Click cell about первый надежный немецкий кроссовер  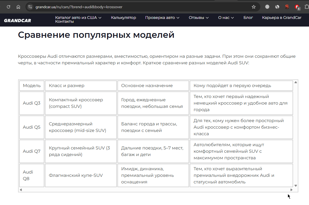241,103
